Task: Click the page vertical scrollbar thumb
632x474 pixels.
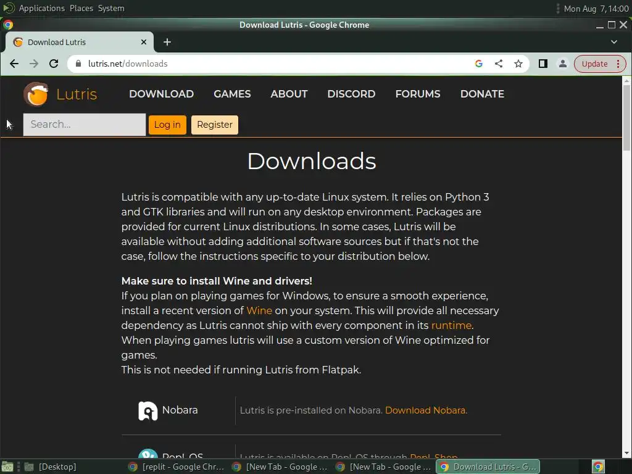Action: (626, 118)
